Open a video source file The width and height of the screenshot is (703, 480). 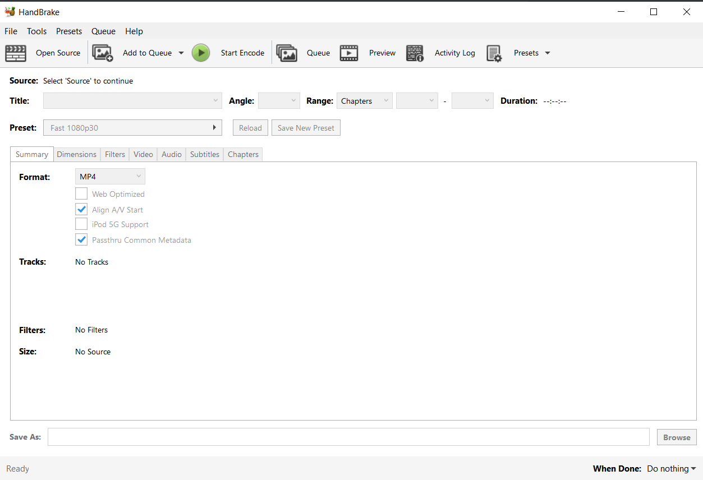(x=45, y=53)
